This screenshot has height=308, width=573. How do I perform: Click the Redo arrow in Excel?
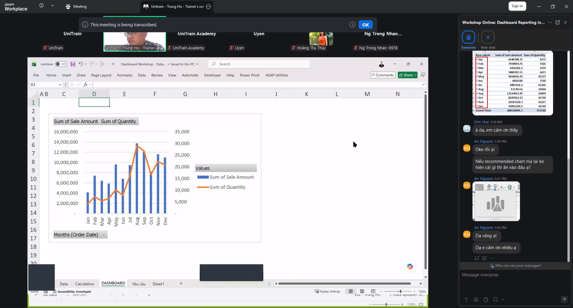click(91, 64)
